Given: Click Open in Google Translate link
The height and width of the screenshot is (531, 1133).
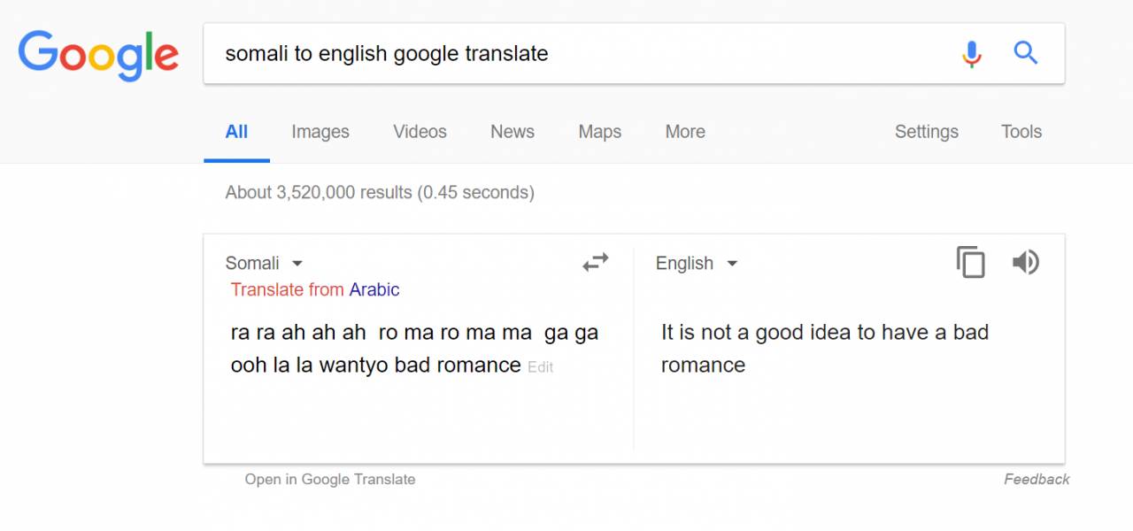Looking at the screenshot, I should [x=330, y=480].
